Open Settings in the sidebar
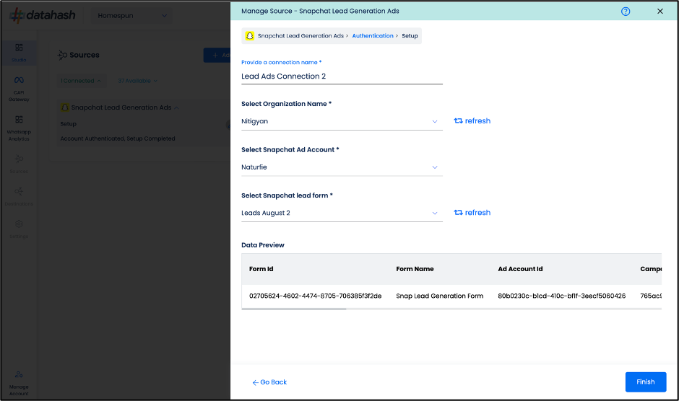679x401 pixels. coord(19,229)
